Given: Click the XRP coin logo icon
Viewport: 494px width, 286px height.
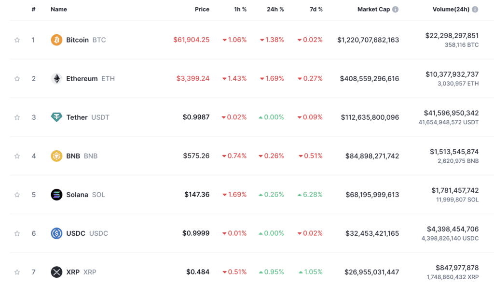Looking at the screenshot, I should pyautogui.click(x=57, y=272).
